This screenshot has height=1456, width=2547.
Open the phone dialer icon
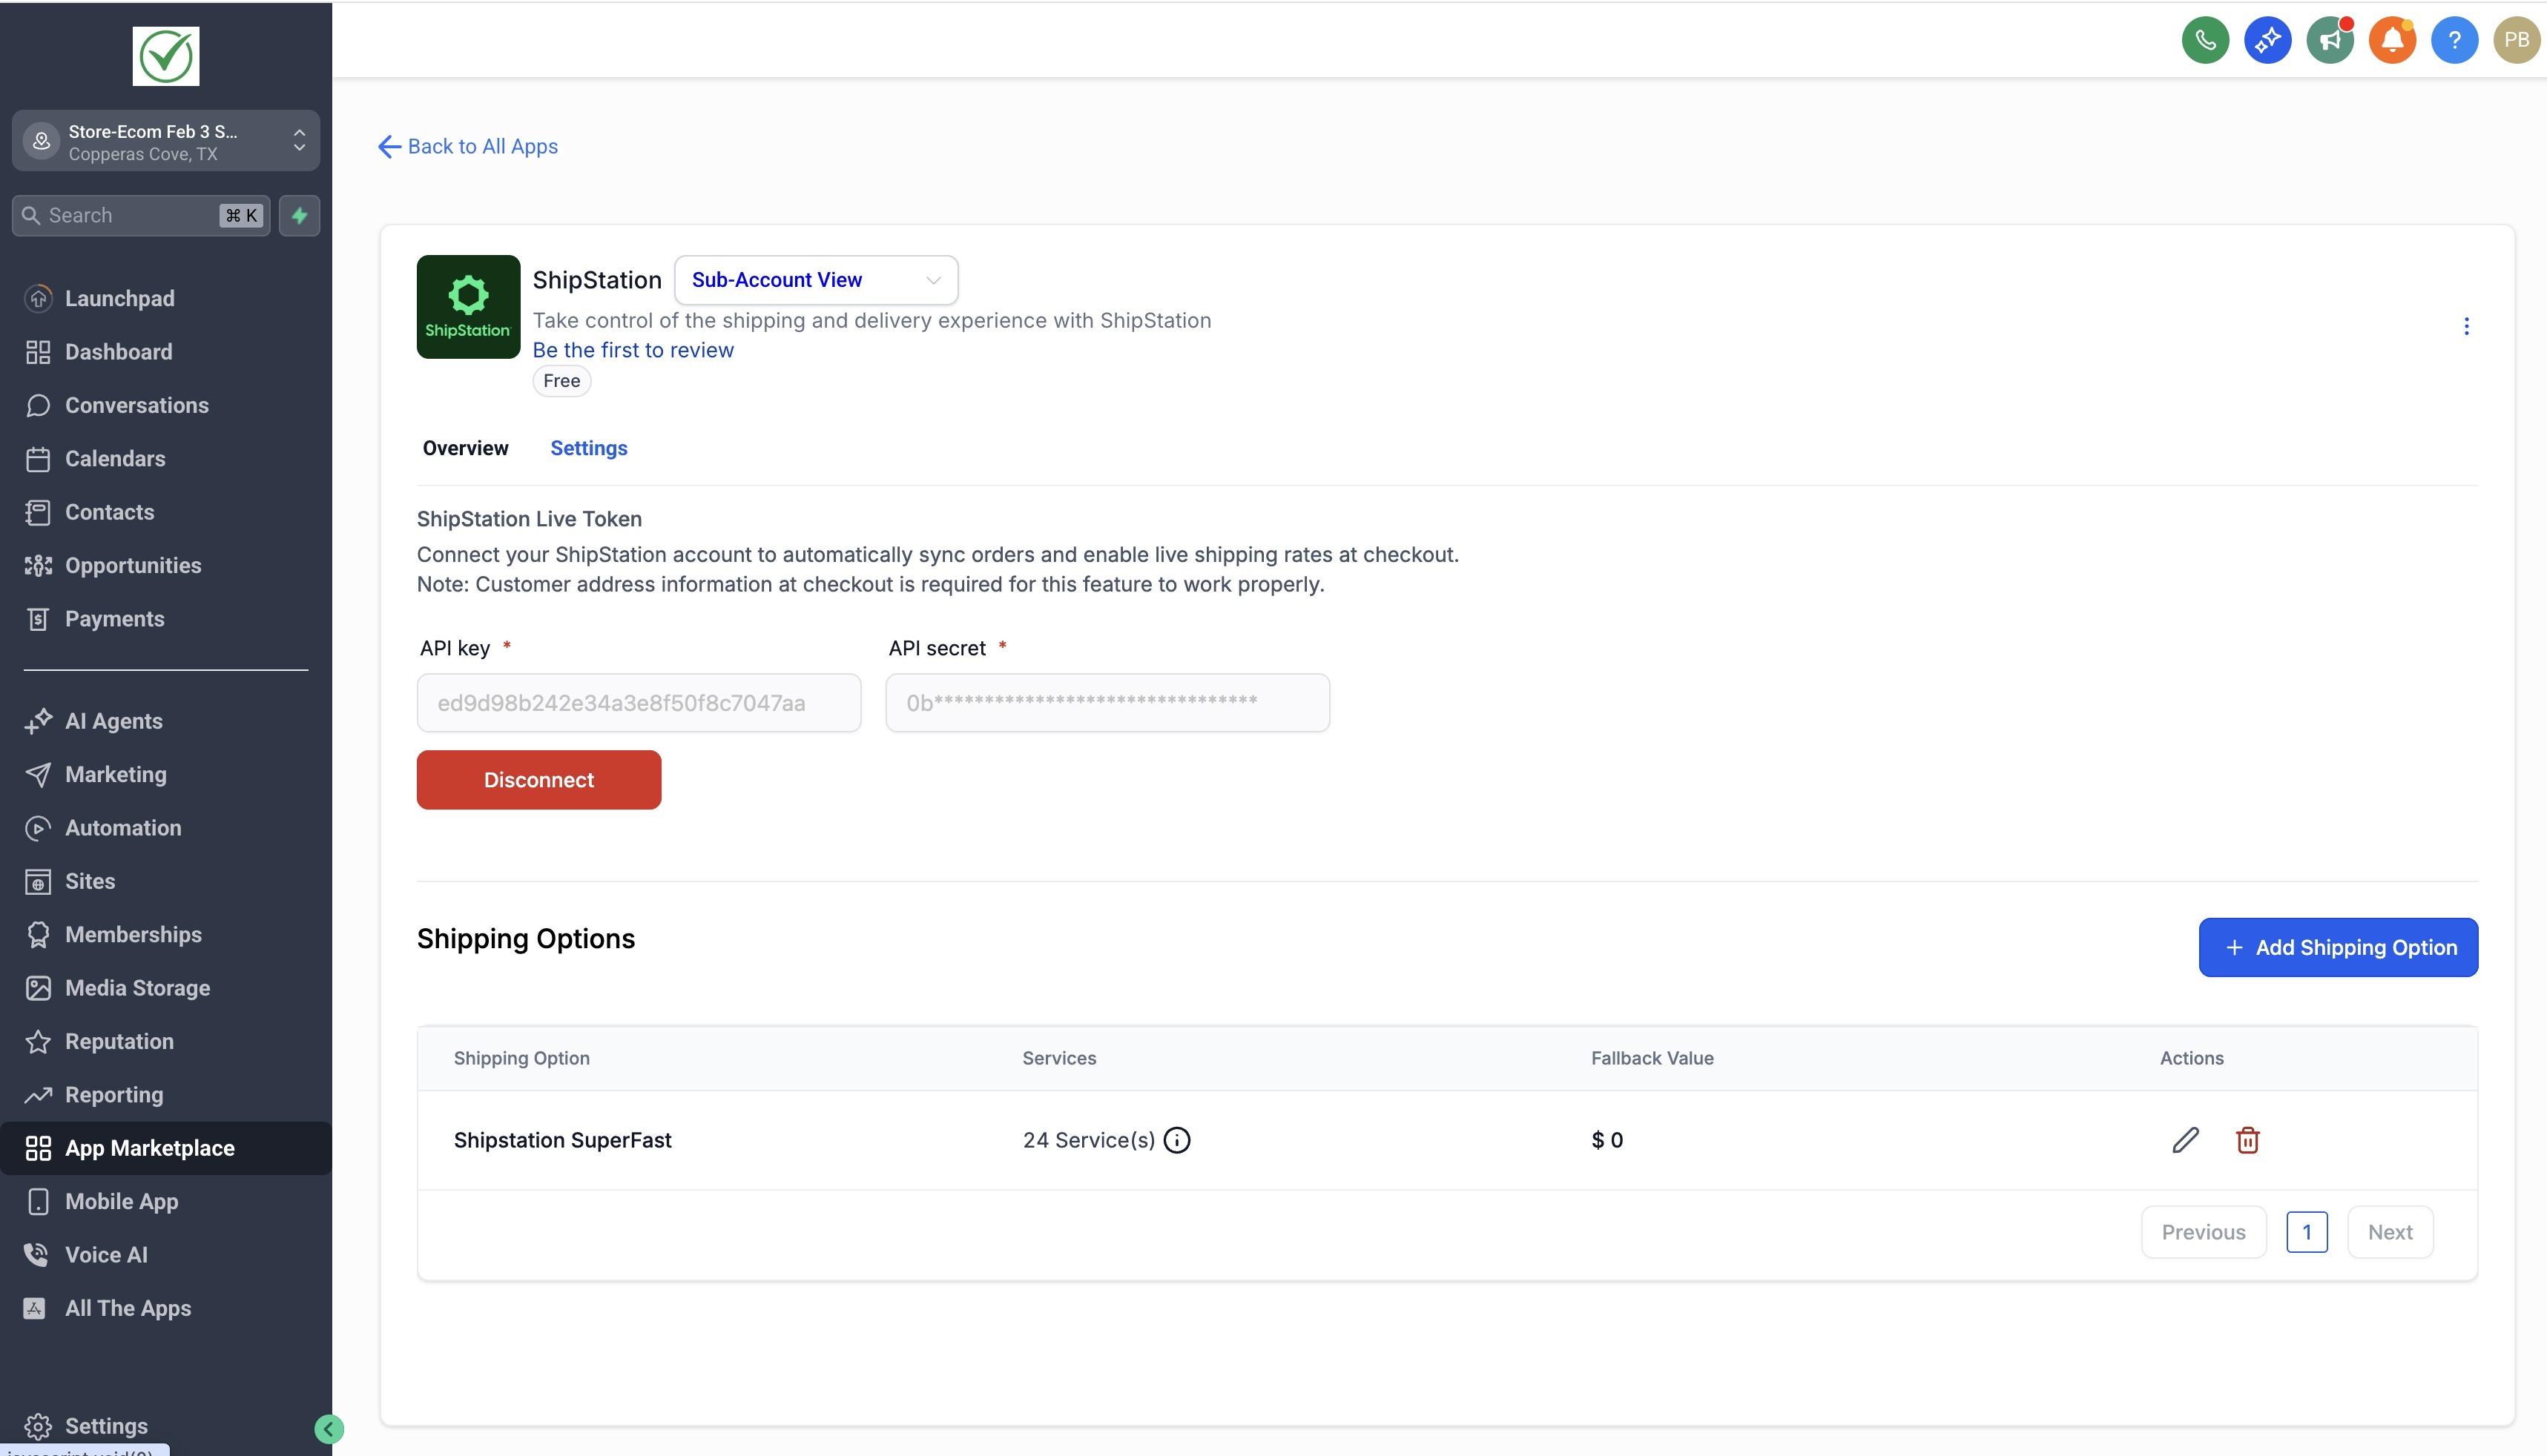(x=2205, y=40)
